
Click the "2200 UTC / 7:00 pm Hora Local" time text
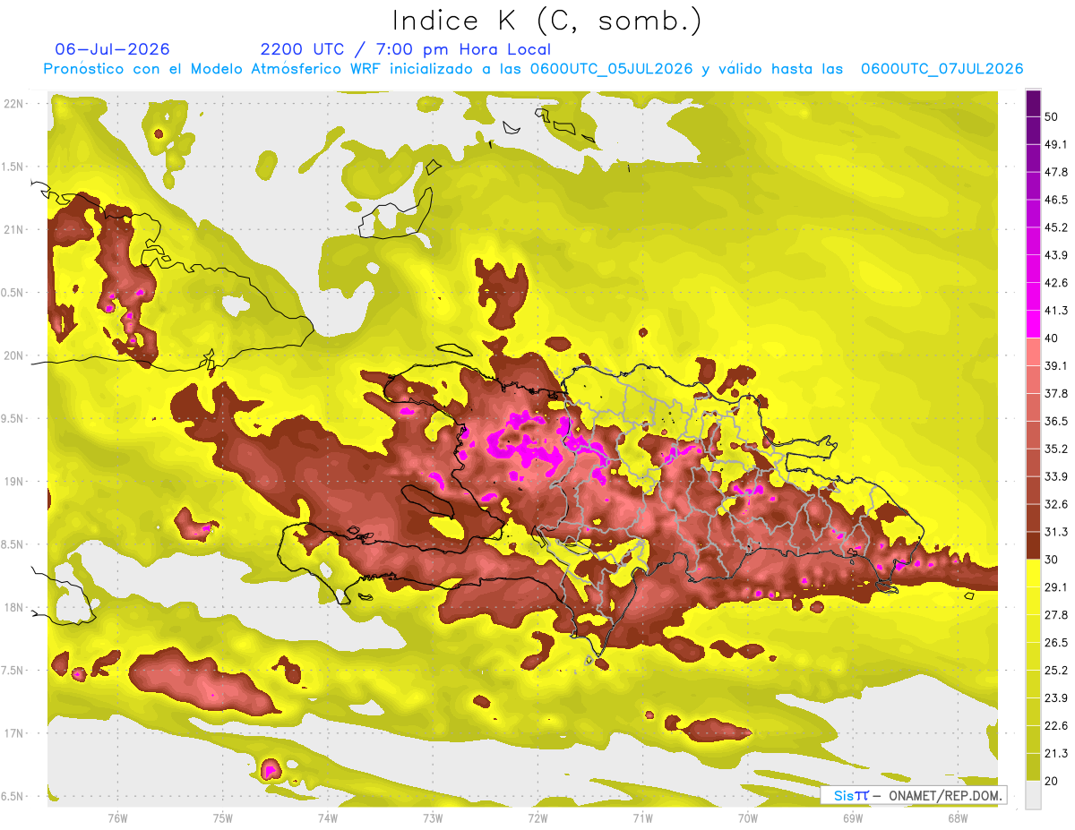pos(406,49)
